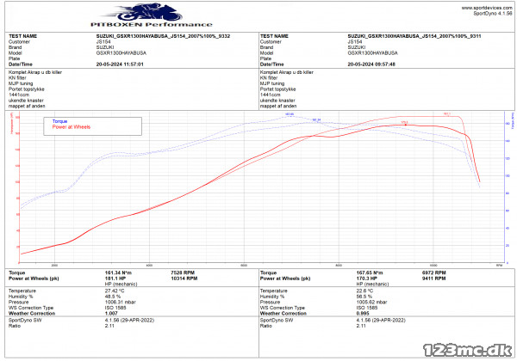
Task: Click date 20-05-2024 09:57:48
Action: tap(371, 64)
